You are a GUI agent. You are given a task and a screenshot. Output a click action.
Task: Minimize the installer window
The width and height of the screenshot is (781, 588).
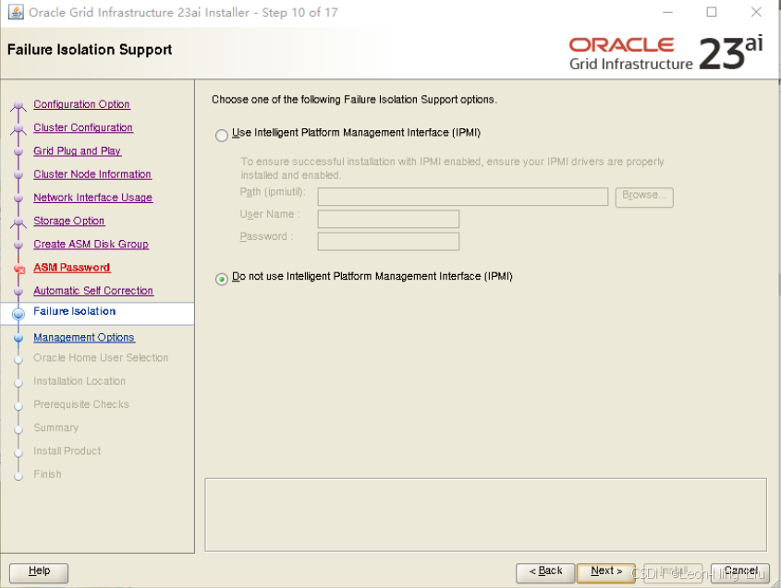click(x=668, y=12)
